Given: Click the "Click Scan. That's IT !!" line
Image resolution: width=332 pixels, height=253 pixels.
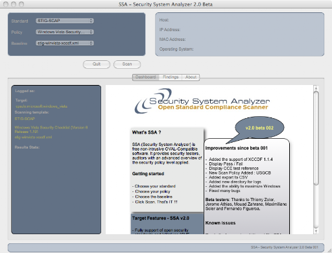Looking at the screenshot, I should [x=155, y=202].
